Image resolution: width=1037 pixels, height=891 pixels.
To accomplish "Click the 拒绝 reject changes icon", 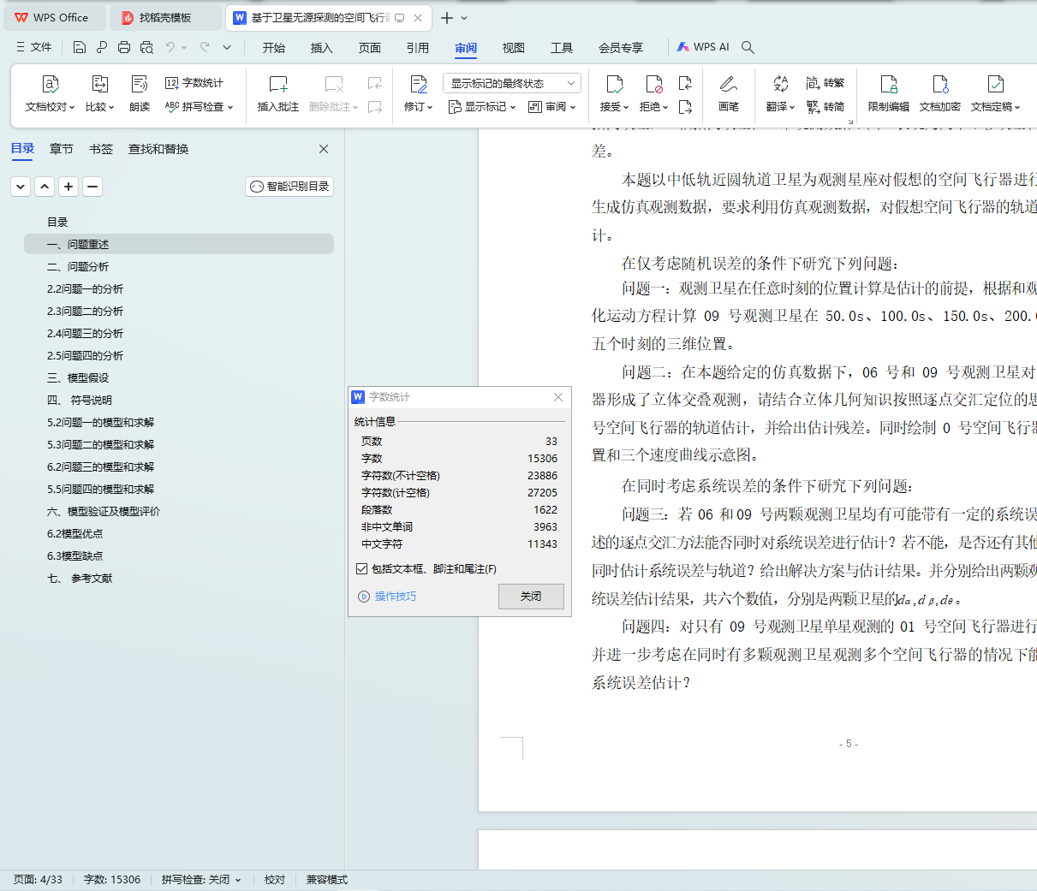I will (x=654, y=84).
